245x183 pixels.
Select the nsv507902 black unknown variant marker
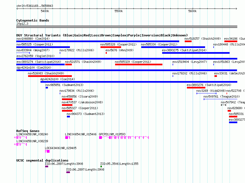[x=224, y=105]
